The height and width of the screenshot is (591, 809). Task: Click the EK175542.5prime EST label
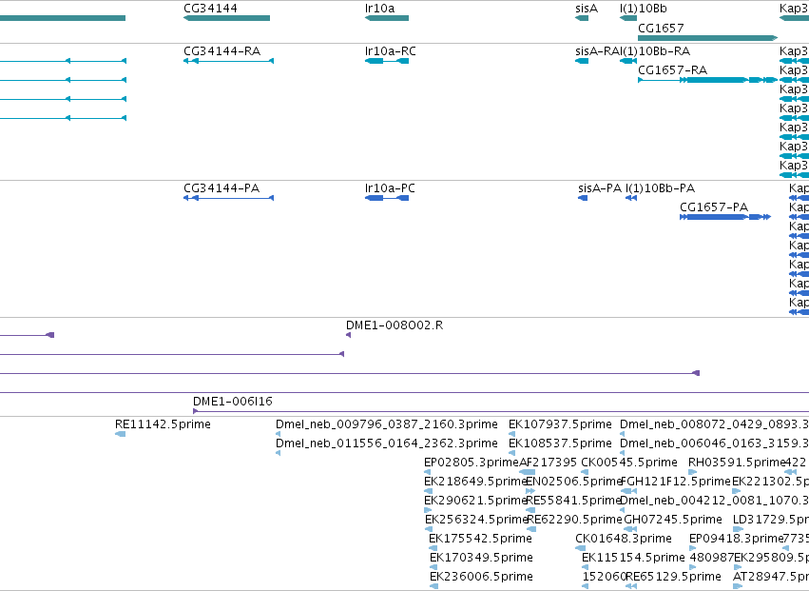[480, 539]
